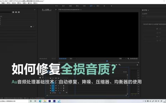This screenshot has width=166, height=103.
Task: Click the voice-over record mic on A1
Action: click(64, 86)
